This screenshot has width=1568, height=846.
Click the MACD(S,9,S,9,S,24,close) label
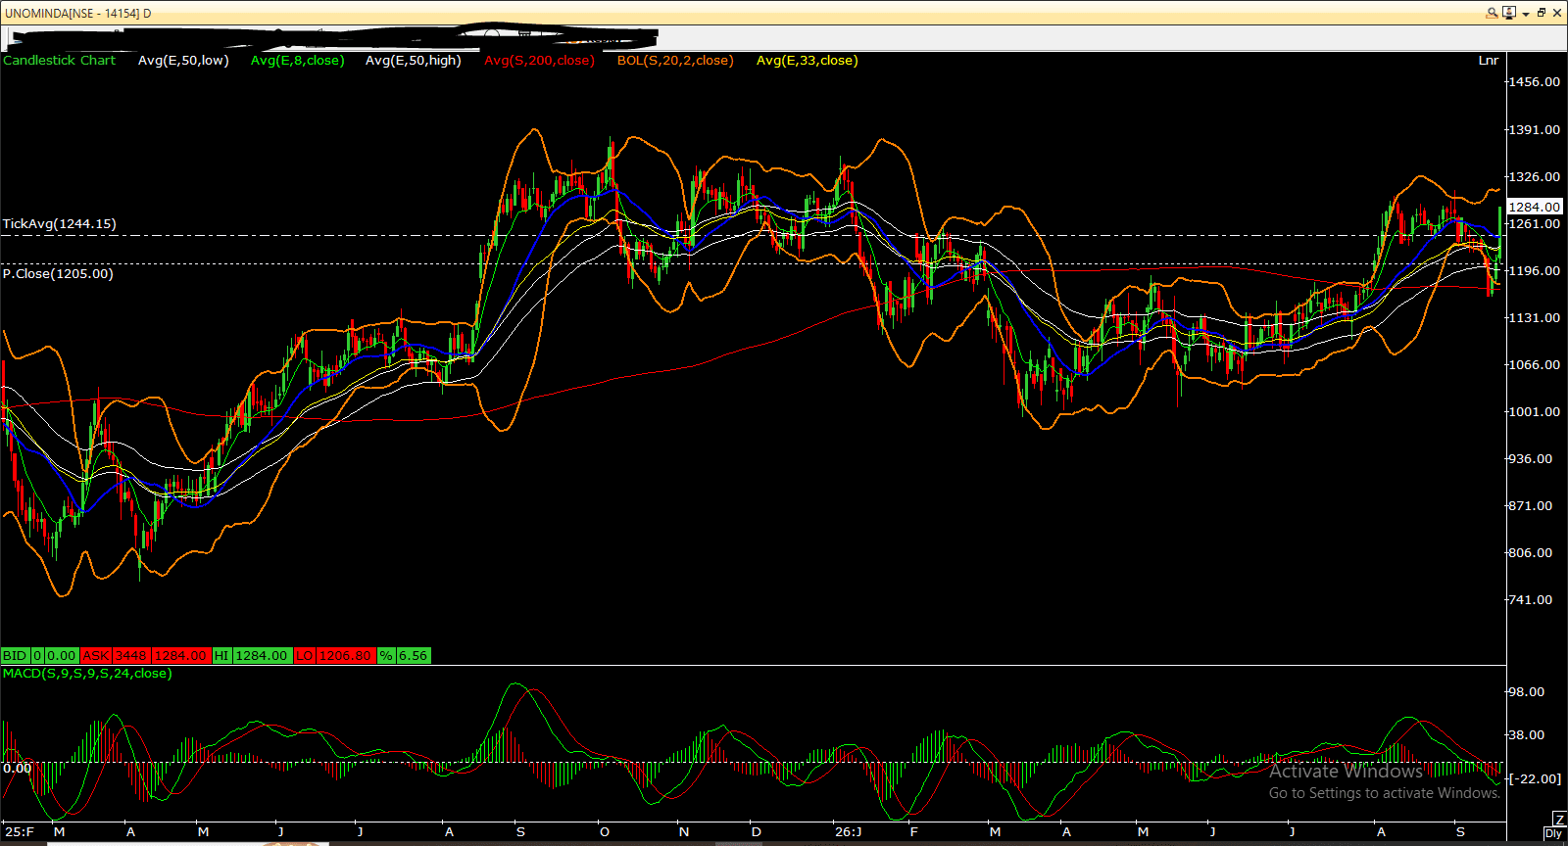pos(87,674)
